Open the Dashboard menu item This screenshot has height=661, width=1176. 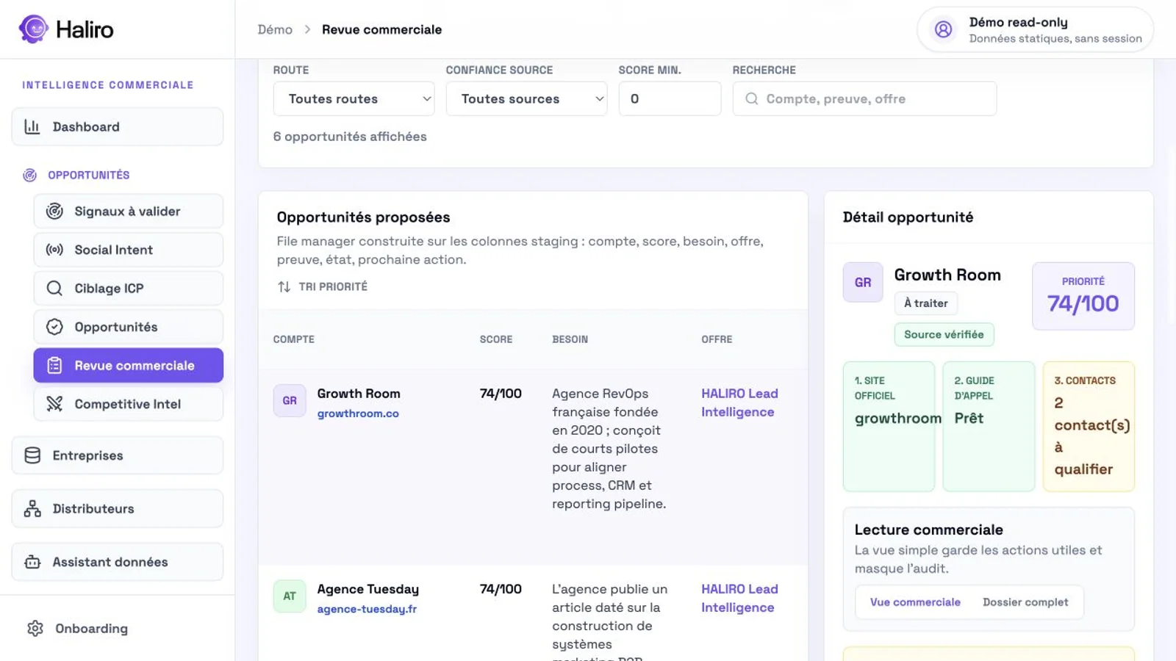(x=118, y=126)
